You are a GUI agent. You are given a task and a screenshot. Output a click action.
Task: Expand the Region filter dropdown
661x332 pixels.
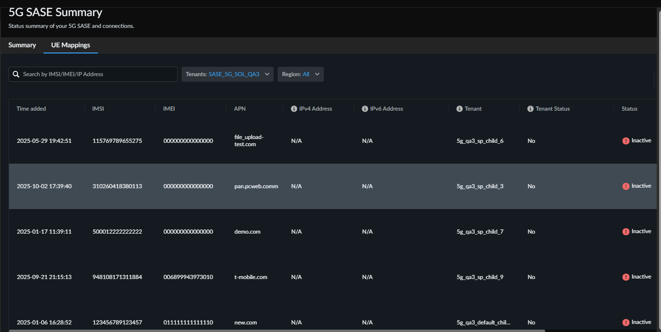[x=300, y=74]
